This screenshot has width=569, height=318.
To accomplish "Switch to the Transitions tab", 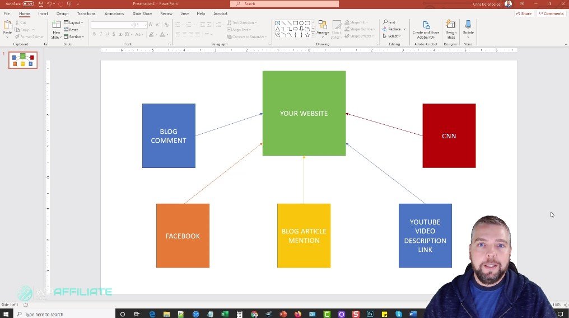I will click(x=86, y=13).
